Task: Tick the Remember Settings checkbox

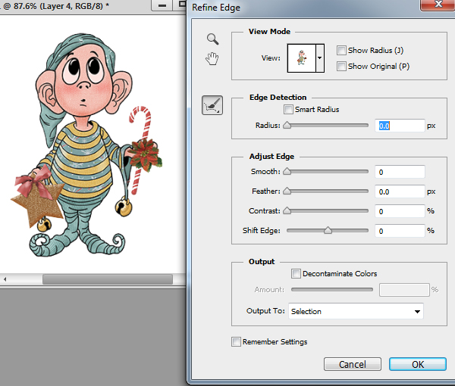Action: 237,342
